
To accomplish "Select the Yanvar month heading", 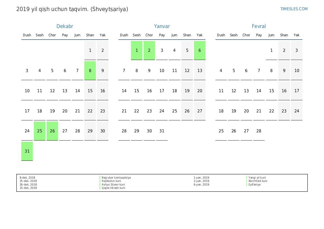I will click(x=162, y=26).
